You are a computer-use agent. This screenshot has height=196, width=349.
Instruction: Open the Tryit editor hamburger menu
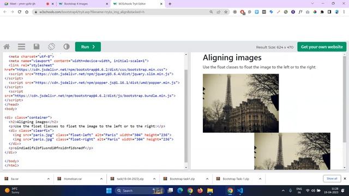coord(22,47)
